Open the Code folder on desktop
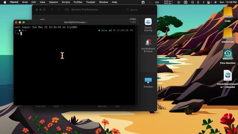Viewport: 238px width, 134px height. point(228,15)
